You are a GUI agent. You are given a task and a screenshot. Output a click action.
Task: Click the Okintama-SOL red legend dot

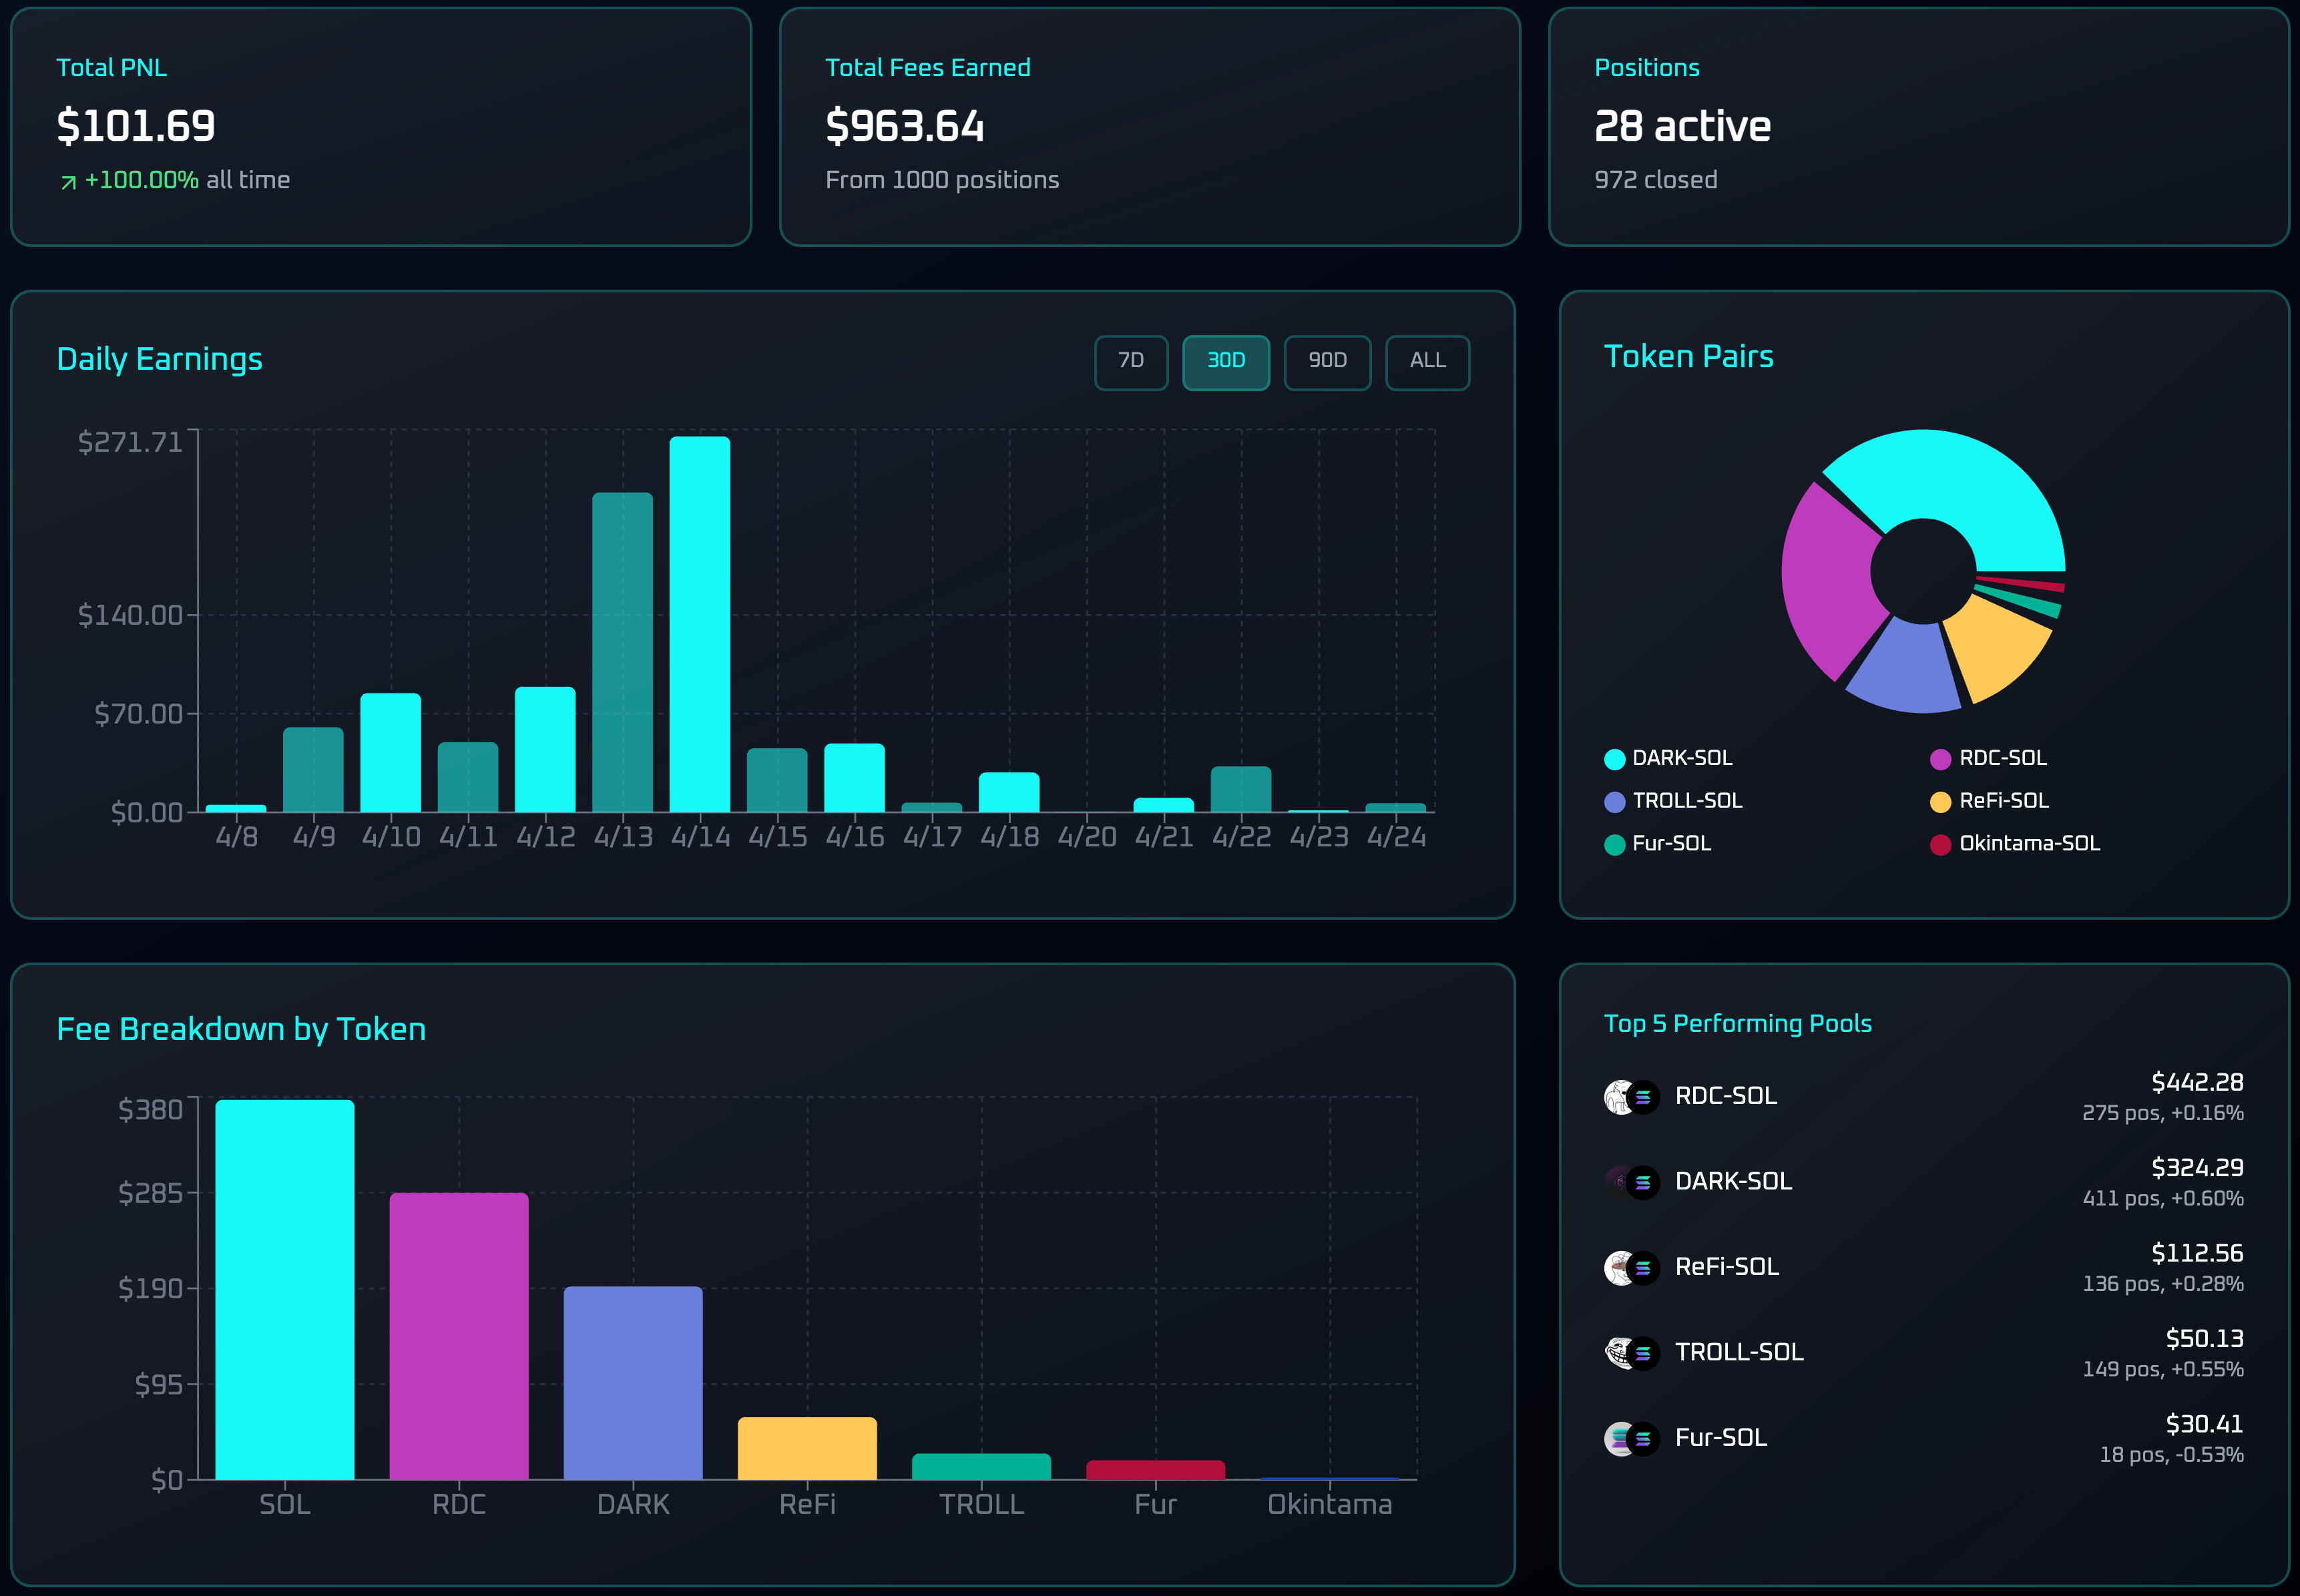pos(1940,845)
